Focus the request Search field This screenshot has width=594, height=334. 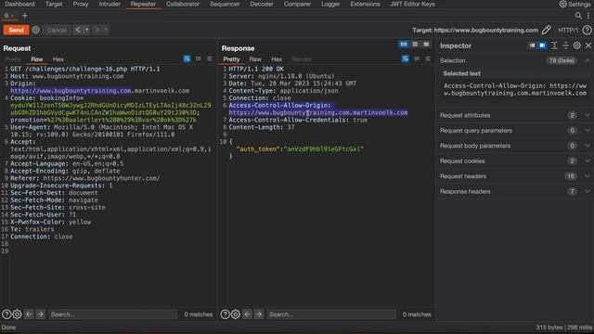click(112, 315)
